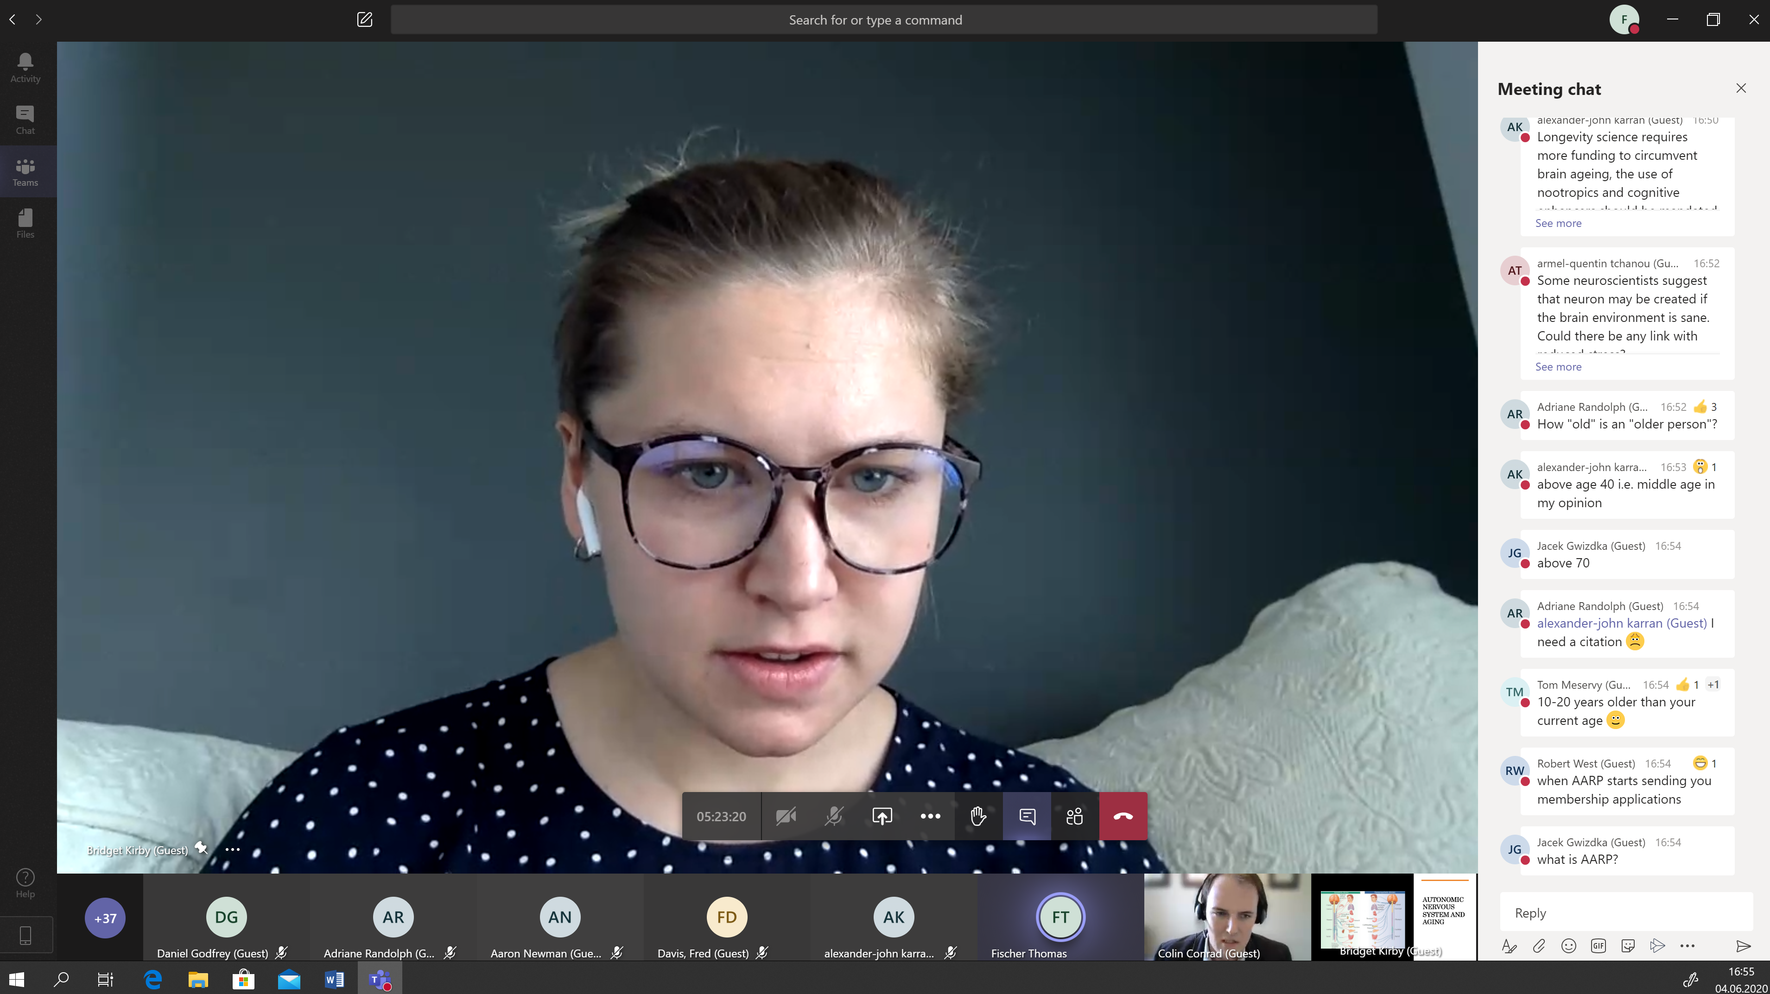Click the new chat compose icon
Viewport: 1770px width, 994px height.
click(x=365, y=20)
